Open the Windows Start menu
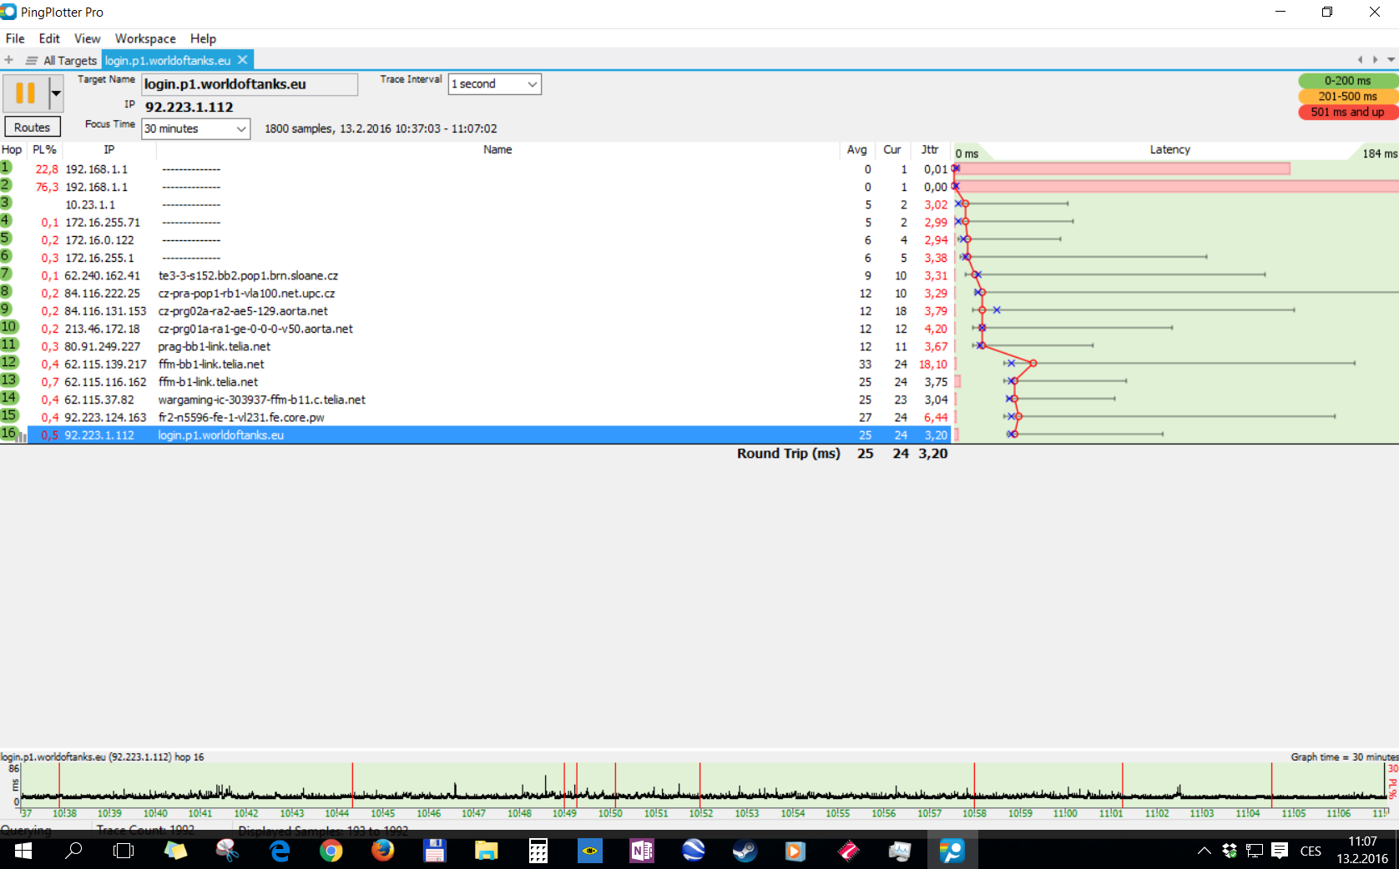 (23, 851)
